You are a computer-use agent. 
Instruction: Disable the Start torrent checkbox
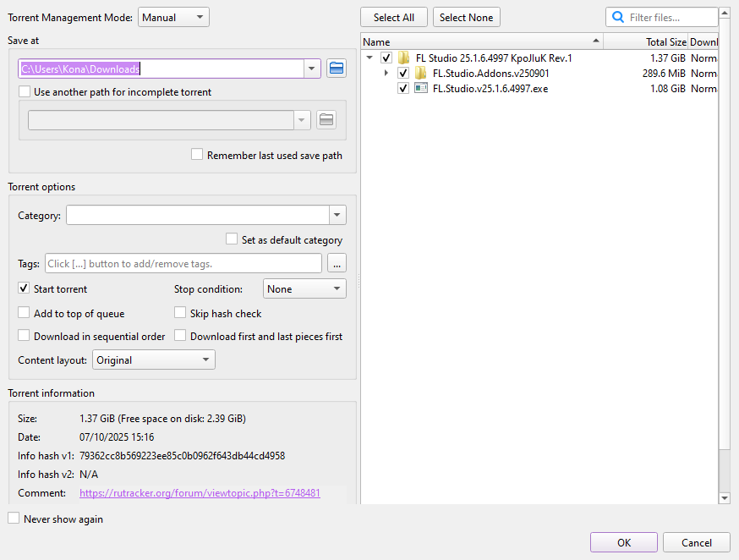point(25,289)
